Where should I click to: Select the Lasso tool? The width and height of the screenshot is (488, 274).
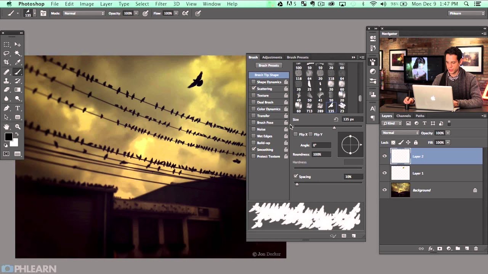point(6,54)
